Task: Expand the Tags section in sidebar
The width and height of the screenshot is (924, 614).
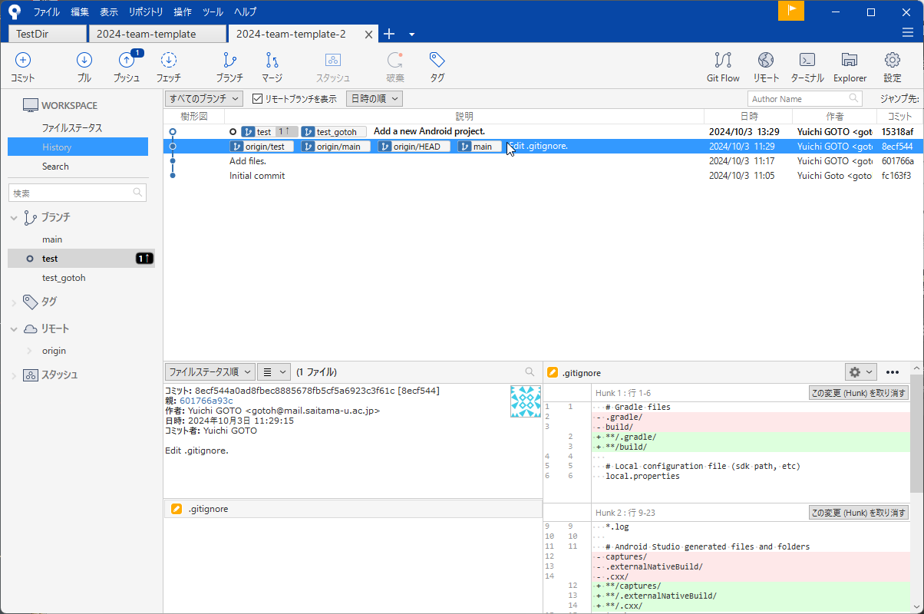Action: tap(14, 302)
